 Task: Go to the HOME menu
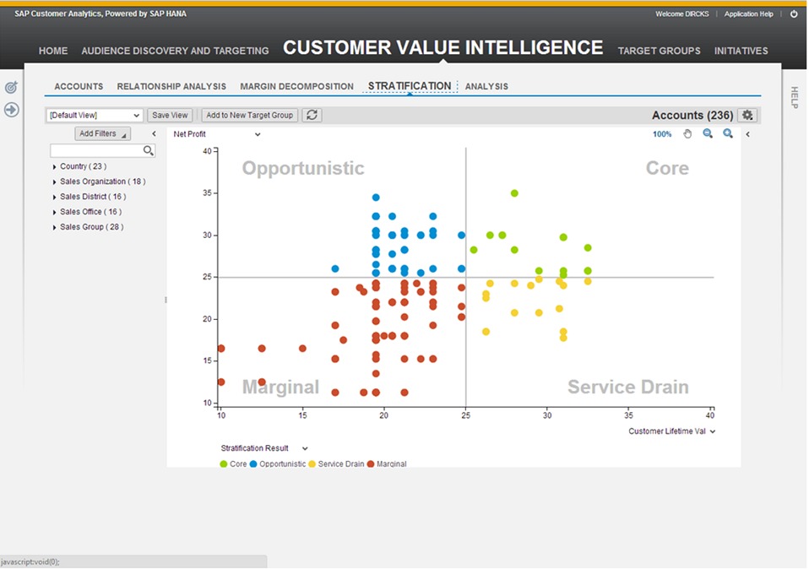(53, 51)
